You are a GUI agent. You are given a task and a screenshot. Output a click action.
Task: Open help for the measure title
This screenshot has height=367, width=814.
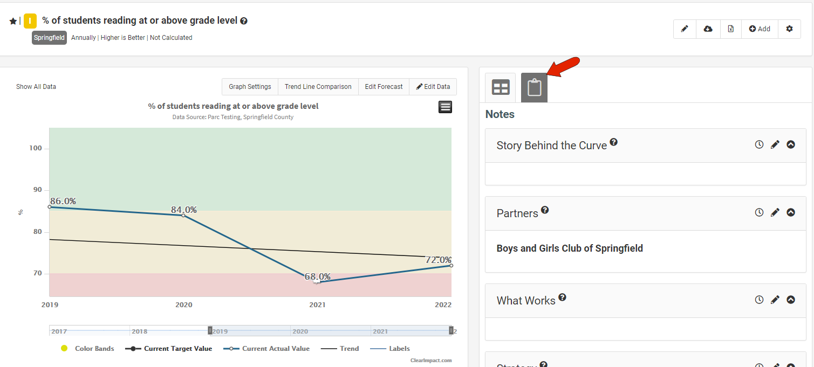tap(244, 21)
